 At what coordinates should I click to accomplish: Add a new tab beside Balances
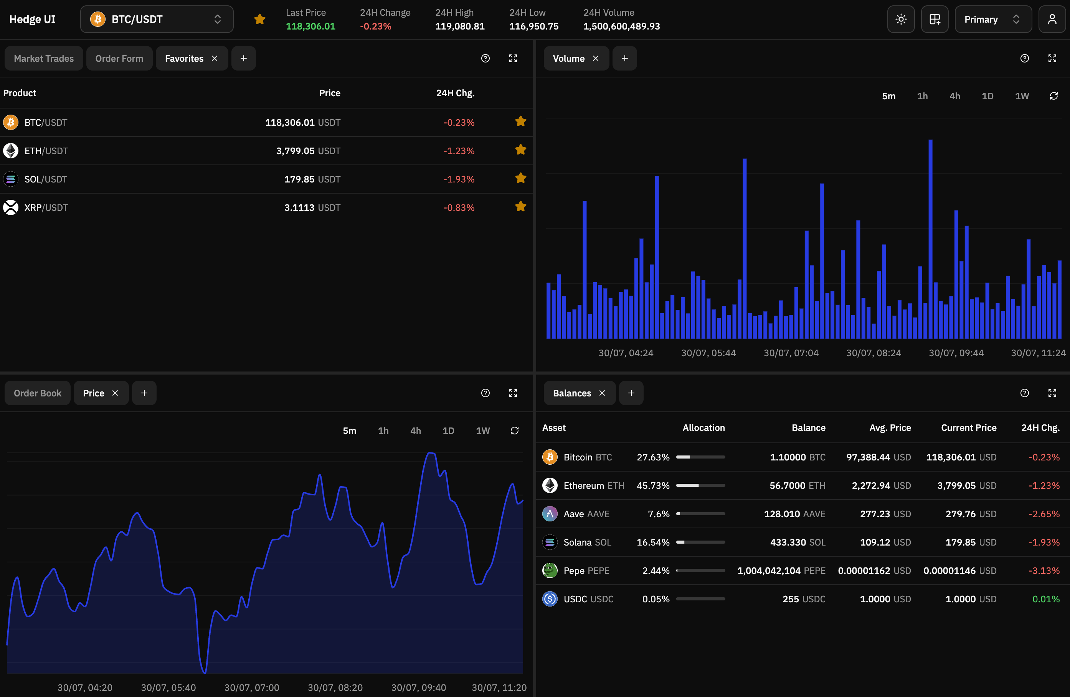pyautogui.click(x=631, y=393)
